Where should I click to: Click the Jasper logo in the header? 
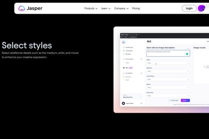30,8
